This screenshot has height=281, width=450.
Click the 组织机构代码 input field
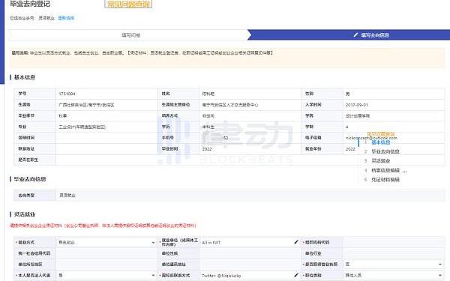[394, 242]
